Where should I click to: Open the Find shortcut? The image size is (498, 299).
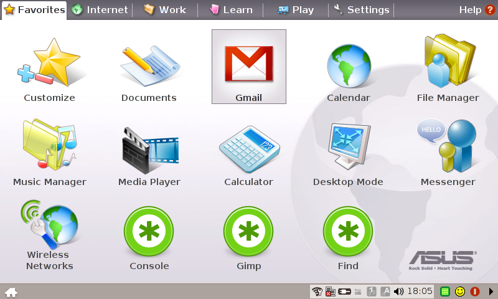pyautogui.click(x=348, y=231)
